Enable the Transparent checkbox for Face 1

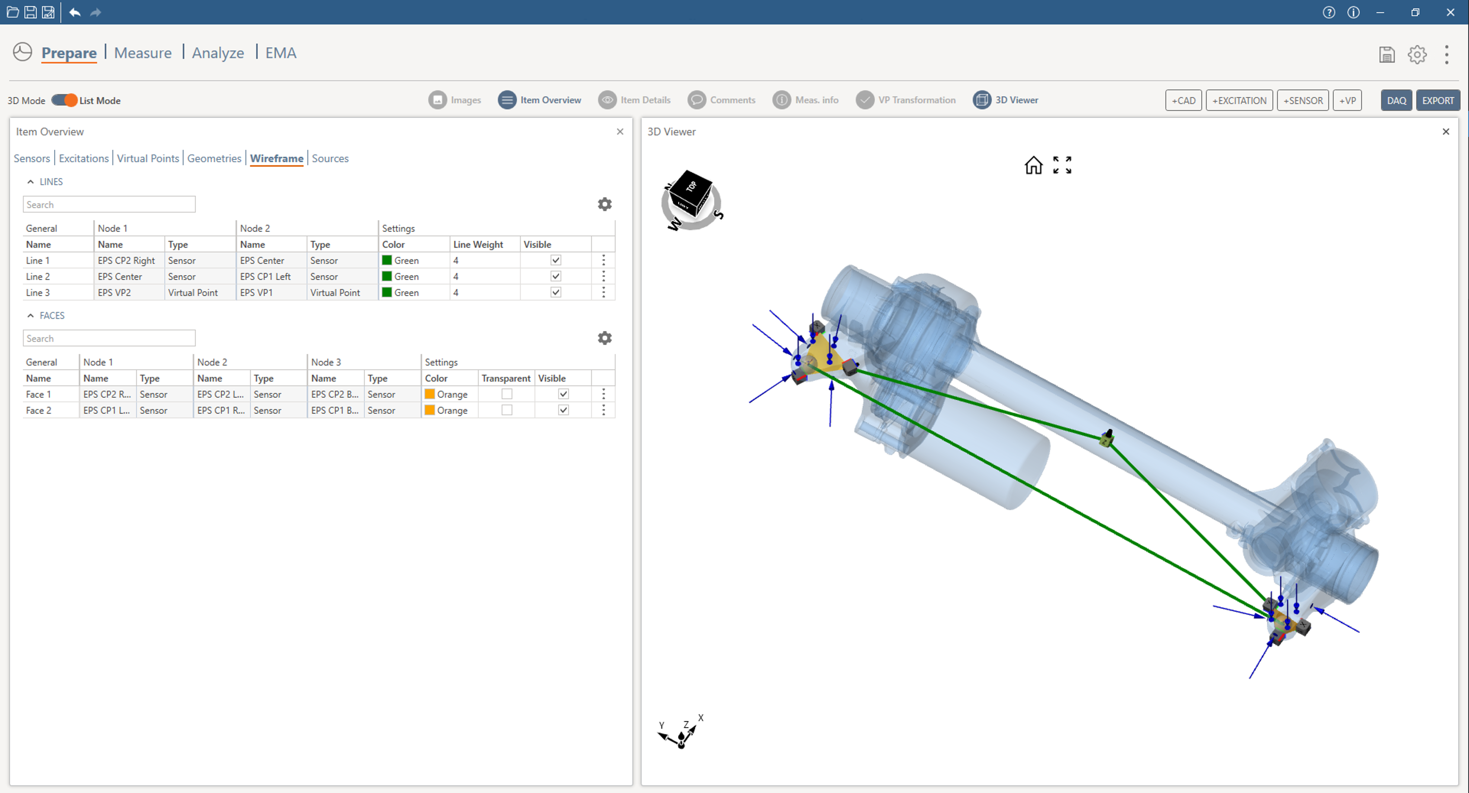[506, 394]
